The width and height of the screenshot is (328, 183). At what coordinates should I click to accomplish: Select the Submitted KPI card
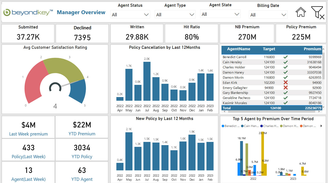tap(28, 33)
